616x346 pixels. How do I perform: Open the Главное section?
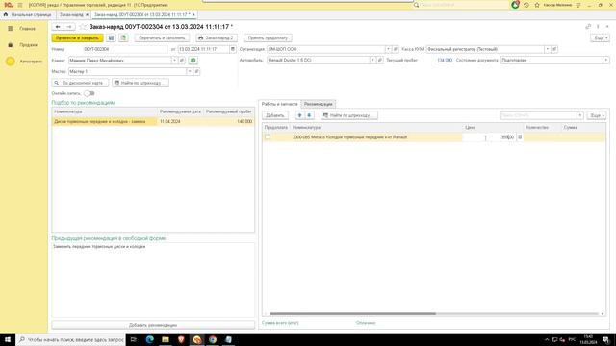23,29
